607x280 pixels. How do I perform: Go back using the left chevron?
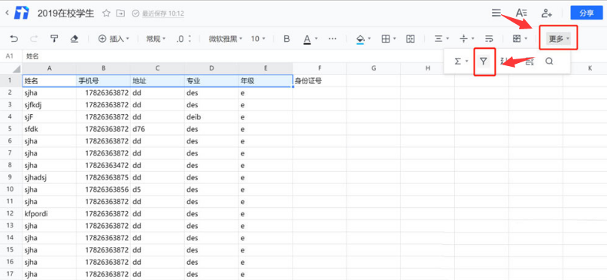tap(7, 13)
